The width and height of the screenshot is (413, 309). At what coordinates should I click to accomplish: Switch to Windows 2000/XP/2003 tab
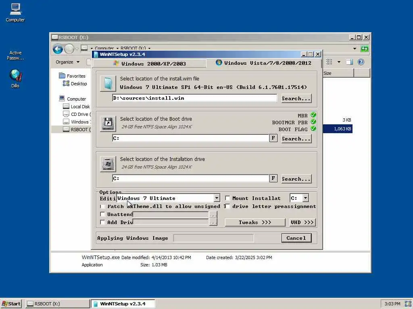coord(150,64)
